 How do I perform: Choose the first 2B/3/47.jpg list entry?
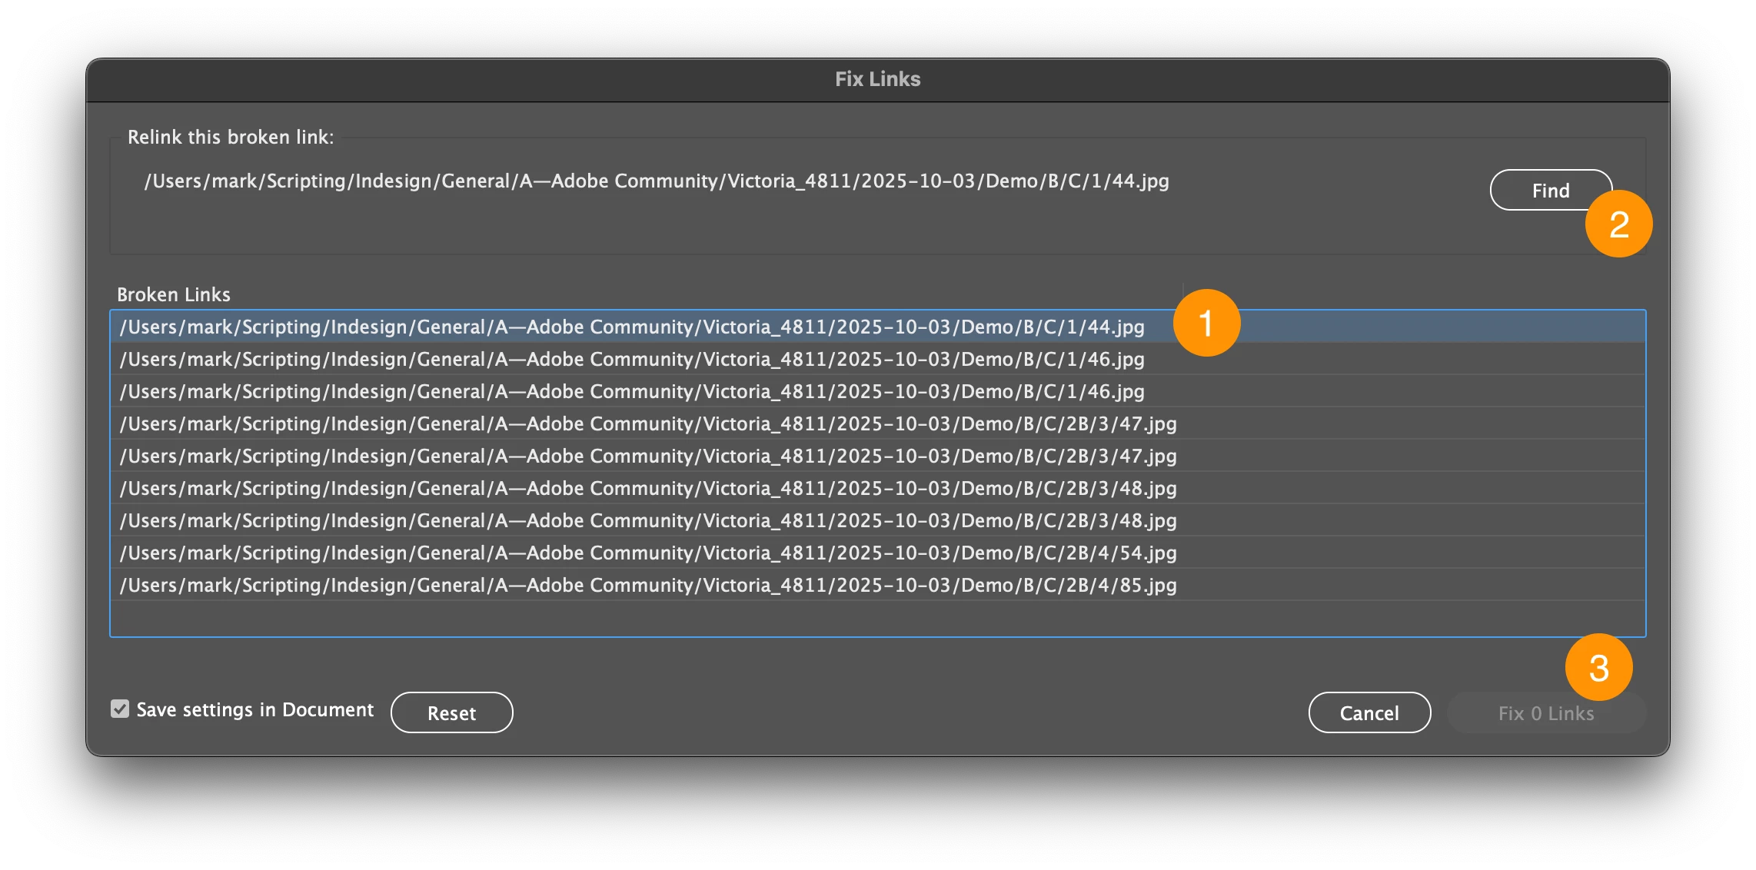[x=646, y=423]
